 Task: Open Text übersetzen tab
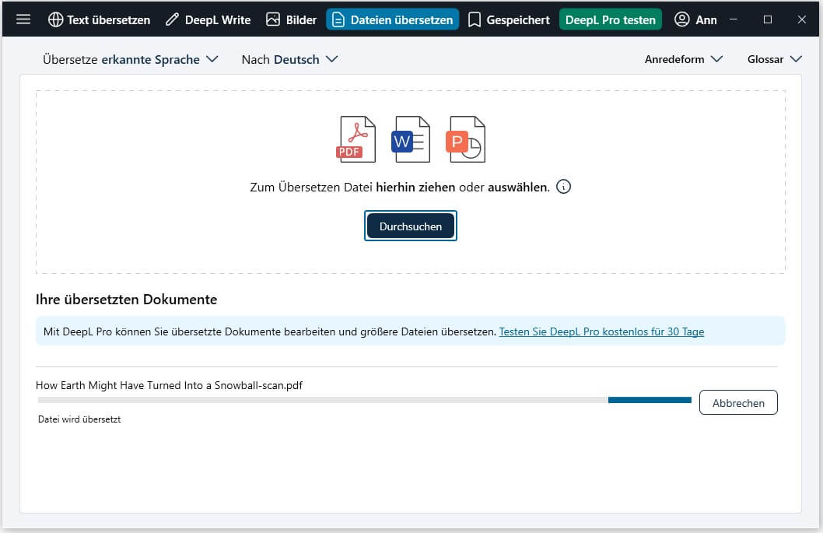click(x=99, y=19)
